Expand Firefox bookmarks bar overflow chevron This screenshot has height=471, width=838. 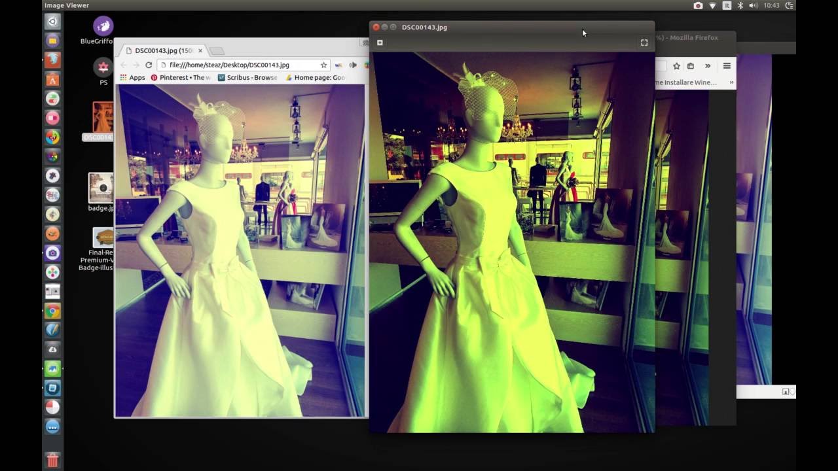coord(731,82)
